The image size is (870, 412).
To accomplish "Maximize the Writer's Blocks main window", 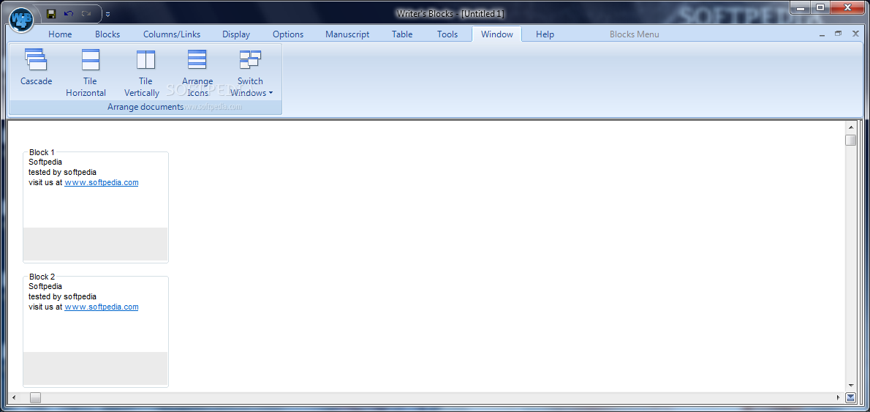I will pos(819,7).
